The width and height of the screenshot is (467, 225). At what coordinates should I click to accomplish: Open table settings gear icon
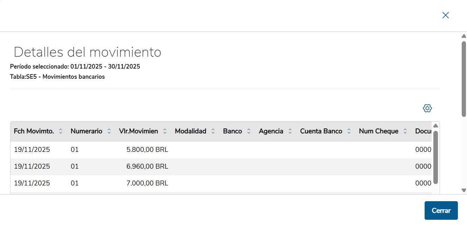tap(427, 108)
